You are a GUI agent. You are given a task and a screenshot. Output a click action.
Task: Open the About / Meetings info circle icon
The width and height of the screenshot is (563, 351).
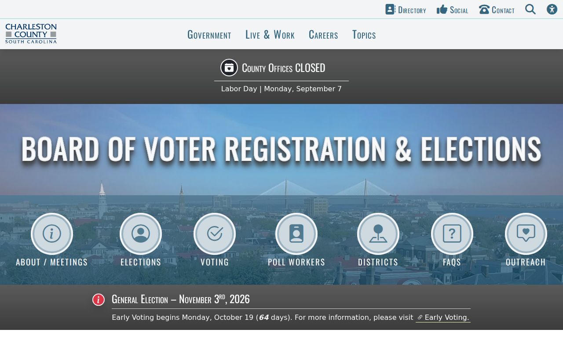click(x=52, y=234)
